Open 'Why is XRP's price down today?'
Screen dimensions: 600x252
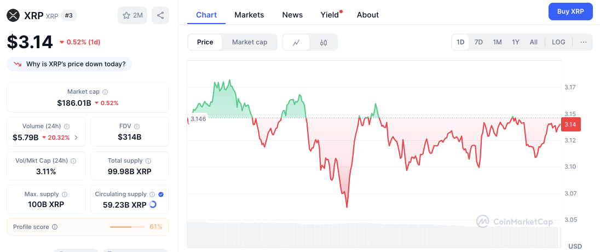click(x=70, y=64)
